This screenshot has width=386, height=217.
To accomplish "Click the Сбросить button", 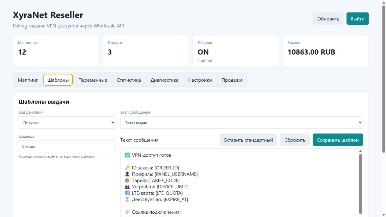I will pyautogui.click(x=295, y=140).
